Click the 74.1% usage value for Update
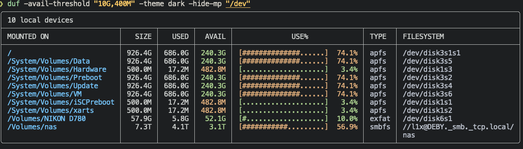The width and height of the screenshot is (523, 149). (347, 86)
